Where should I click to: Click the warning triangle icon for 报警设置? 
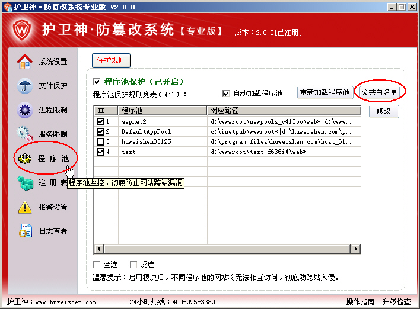point(25,207)
